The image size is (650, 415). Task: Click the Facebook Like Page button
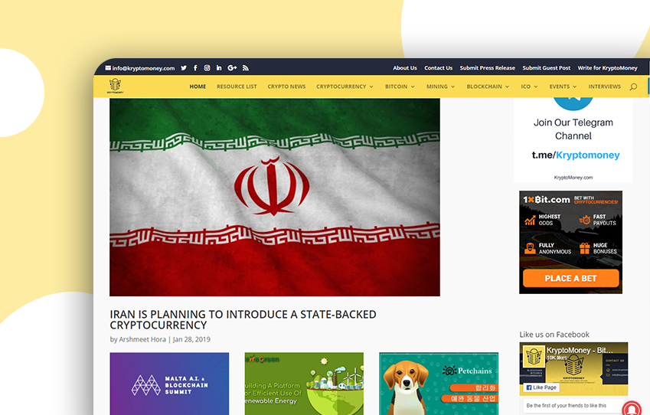541,387
